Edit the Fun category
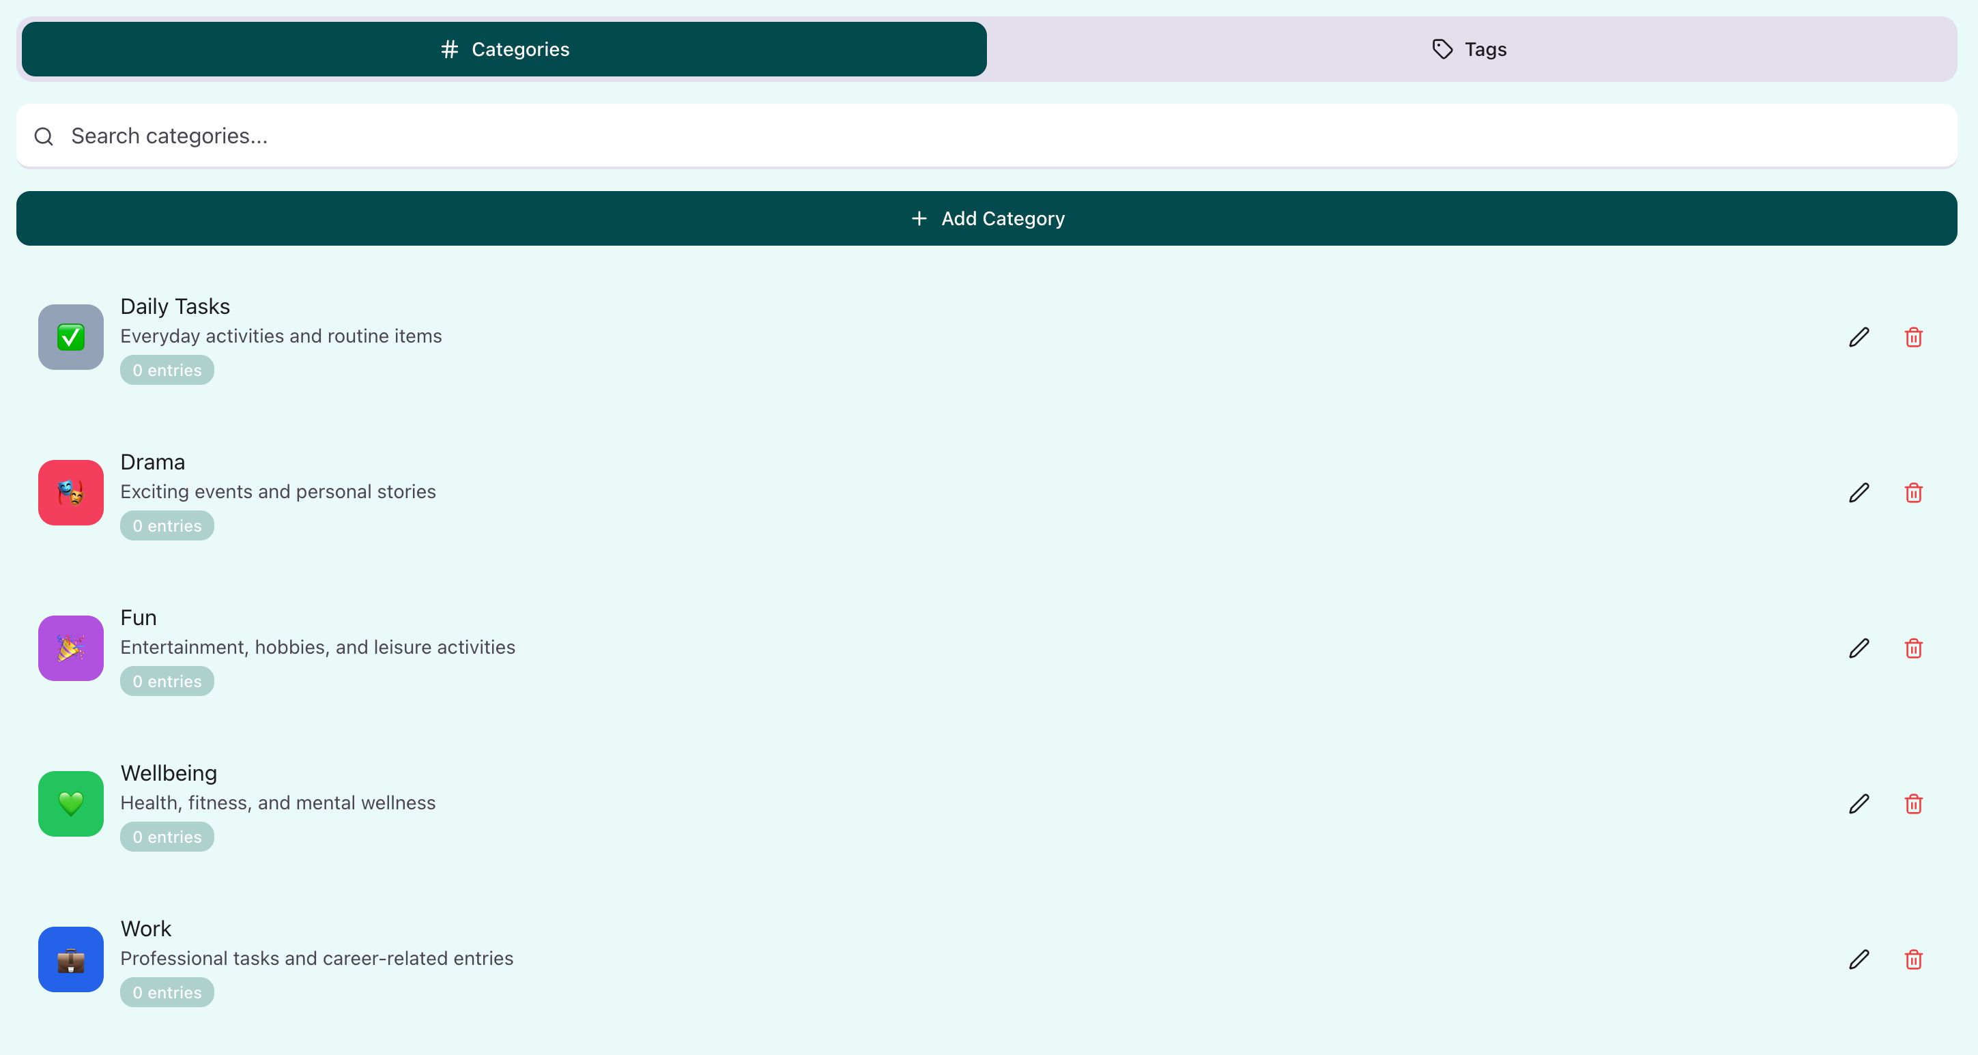This screenshot has height=1055, width=1978. pyautogui.click(x=1858, y=648)
